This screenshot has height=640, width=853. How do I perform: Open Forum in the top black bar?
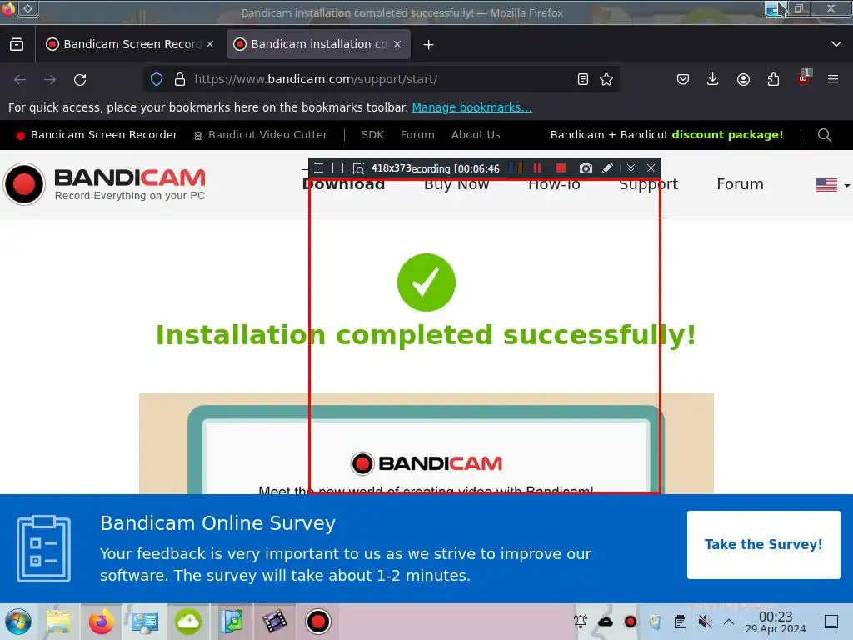click(x=417, y=135)
